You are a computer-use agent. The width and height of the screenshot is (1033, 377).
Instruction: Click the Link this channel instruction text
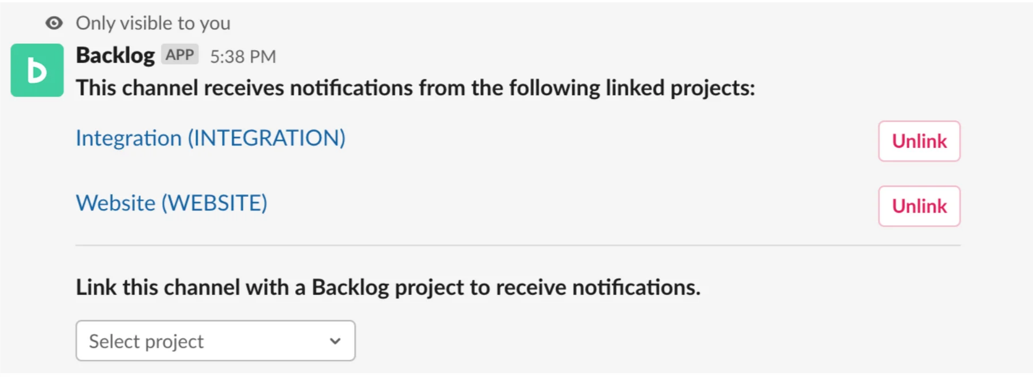(388, 287)
